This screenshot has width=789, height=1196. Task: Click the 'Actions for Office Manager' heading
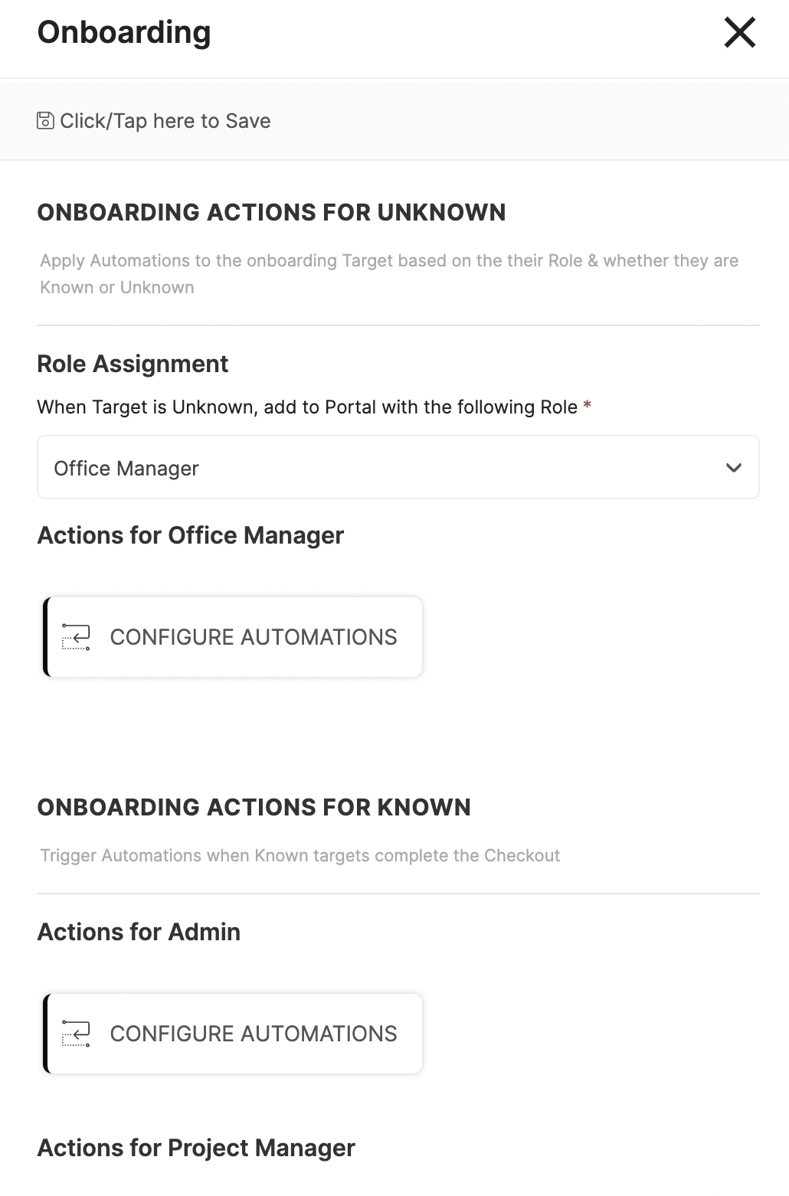point(191,535)
